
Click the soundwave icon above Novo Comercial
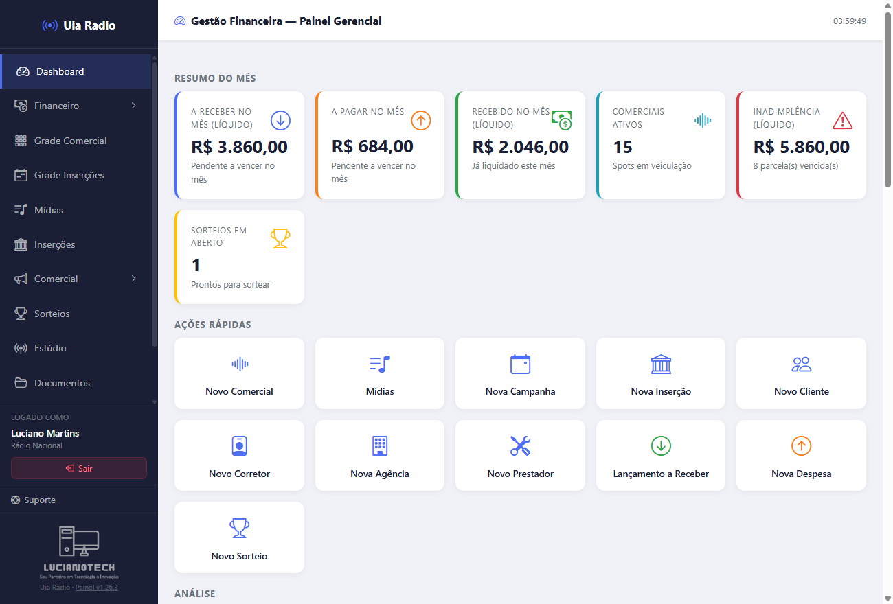[x=240, y=364]
